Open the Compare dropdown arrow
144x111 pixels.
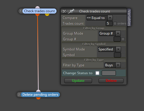[x=110, y=18]
